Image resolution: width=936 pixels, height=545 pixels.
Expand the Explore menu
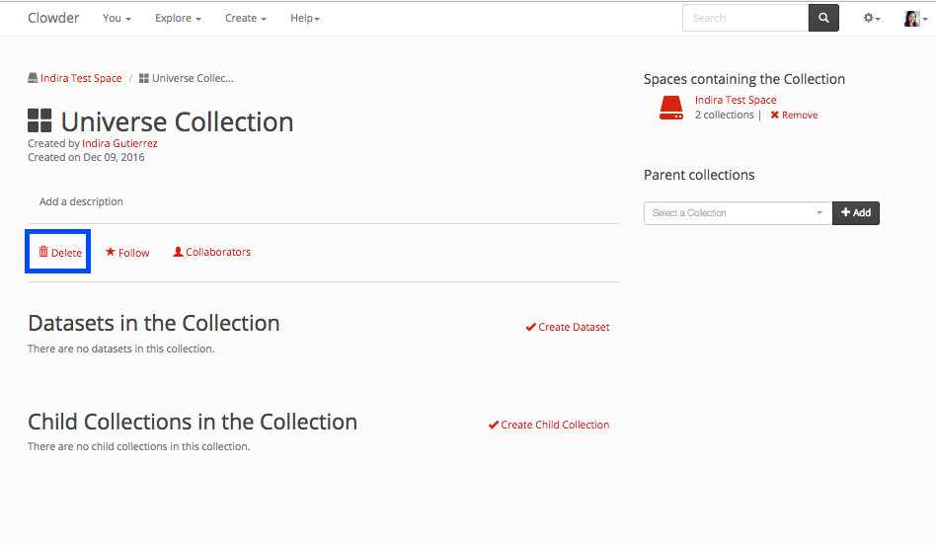[178, 18]
